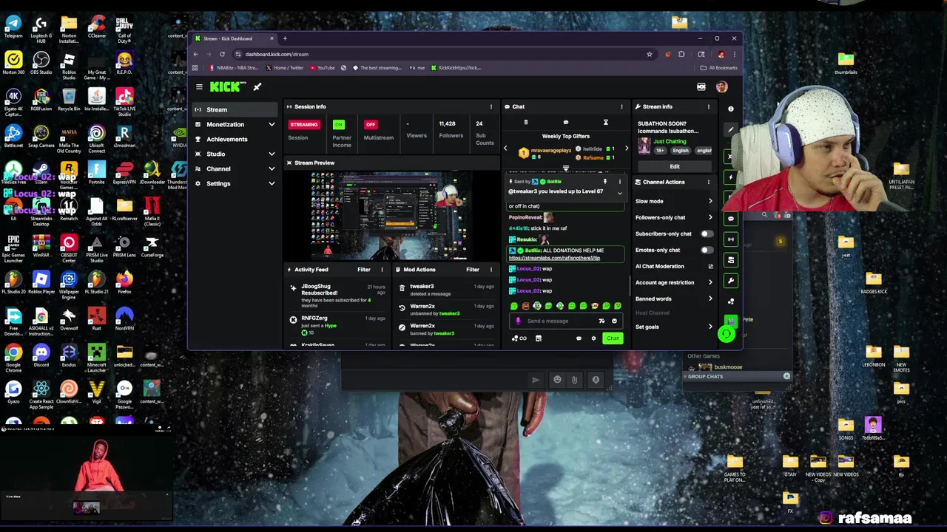Click the hourglass icon in the Chat panel
The width and height of the screenshot is (947, 532).
605,123
